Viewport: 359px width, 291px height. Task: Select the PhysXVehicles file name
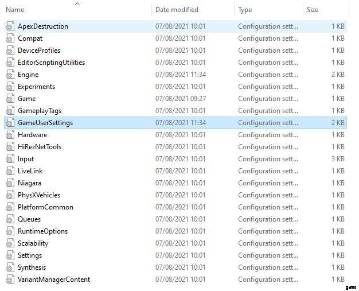coord(38,195)
